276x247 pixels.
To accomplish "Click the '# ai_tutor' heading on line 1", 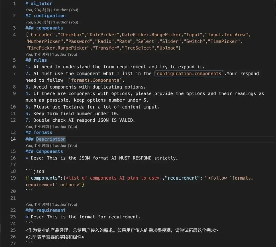I will tap(39, 3).
